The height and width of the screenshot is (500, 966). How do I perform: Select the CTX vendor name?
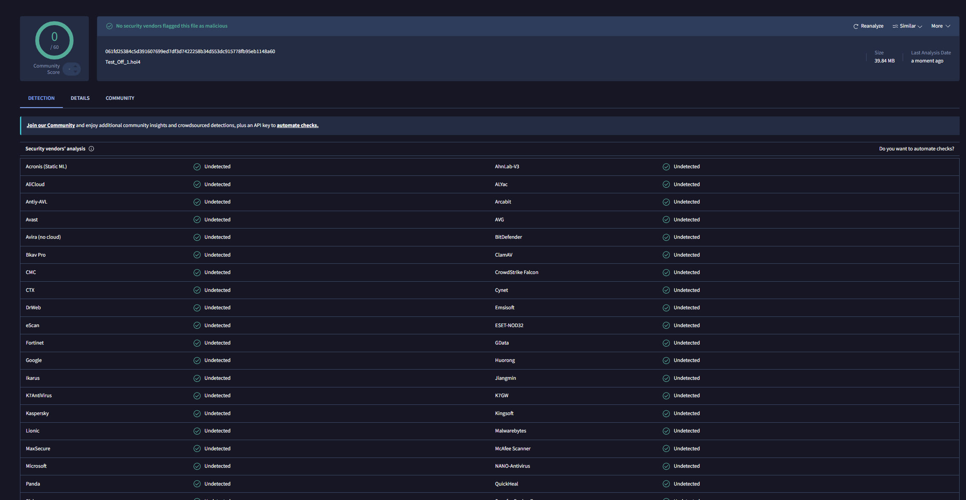tap(30, 290)
